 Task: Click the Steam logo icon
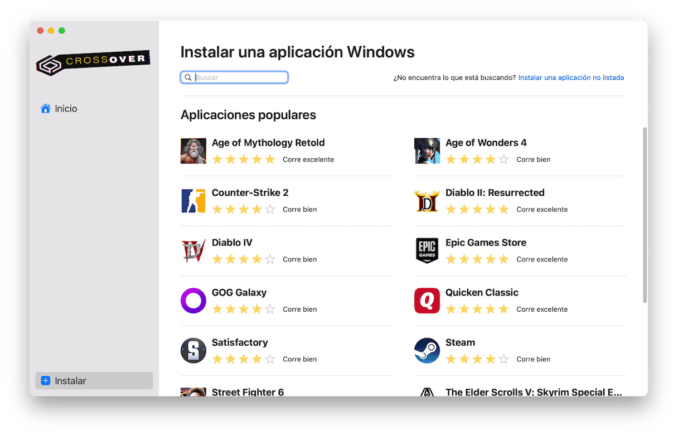tap(427, 351)
